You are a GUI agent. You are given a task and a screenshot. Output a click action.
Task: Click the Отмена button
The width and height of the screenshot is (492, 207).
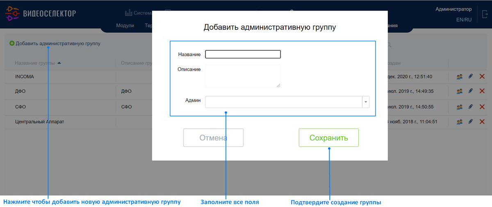pyautogui.click(x=213, y=138)
